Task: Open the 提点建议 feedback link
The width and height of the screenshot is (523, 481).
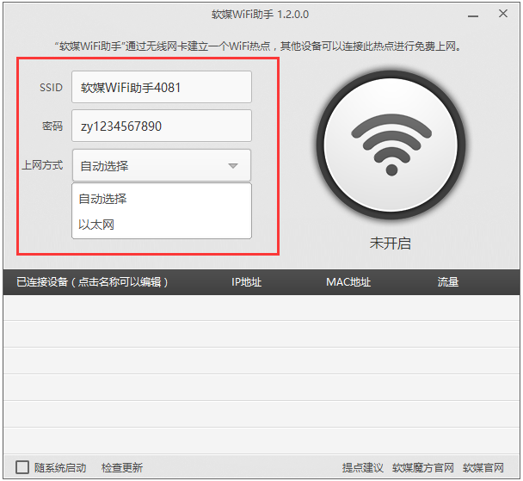Action: pyautogui.click(x=362, y=467)
